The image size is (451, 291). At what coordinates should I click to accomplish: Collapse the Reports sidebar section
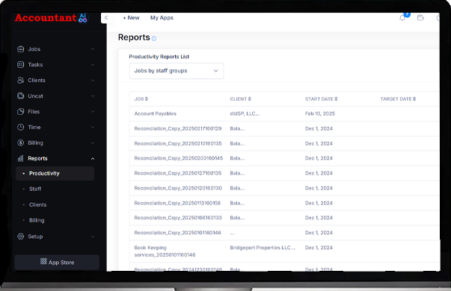(93, 159)
